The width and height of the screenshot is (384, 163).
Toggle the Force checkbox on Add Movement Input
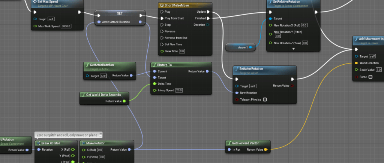coord(370,77)
